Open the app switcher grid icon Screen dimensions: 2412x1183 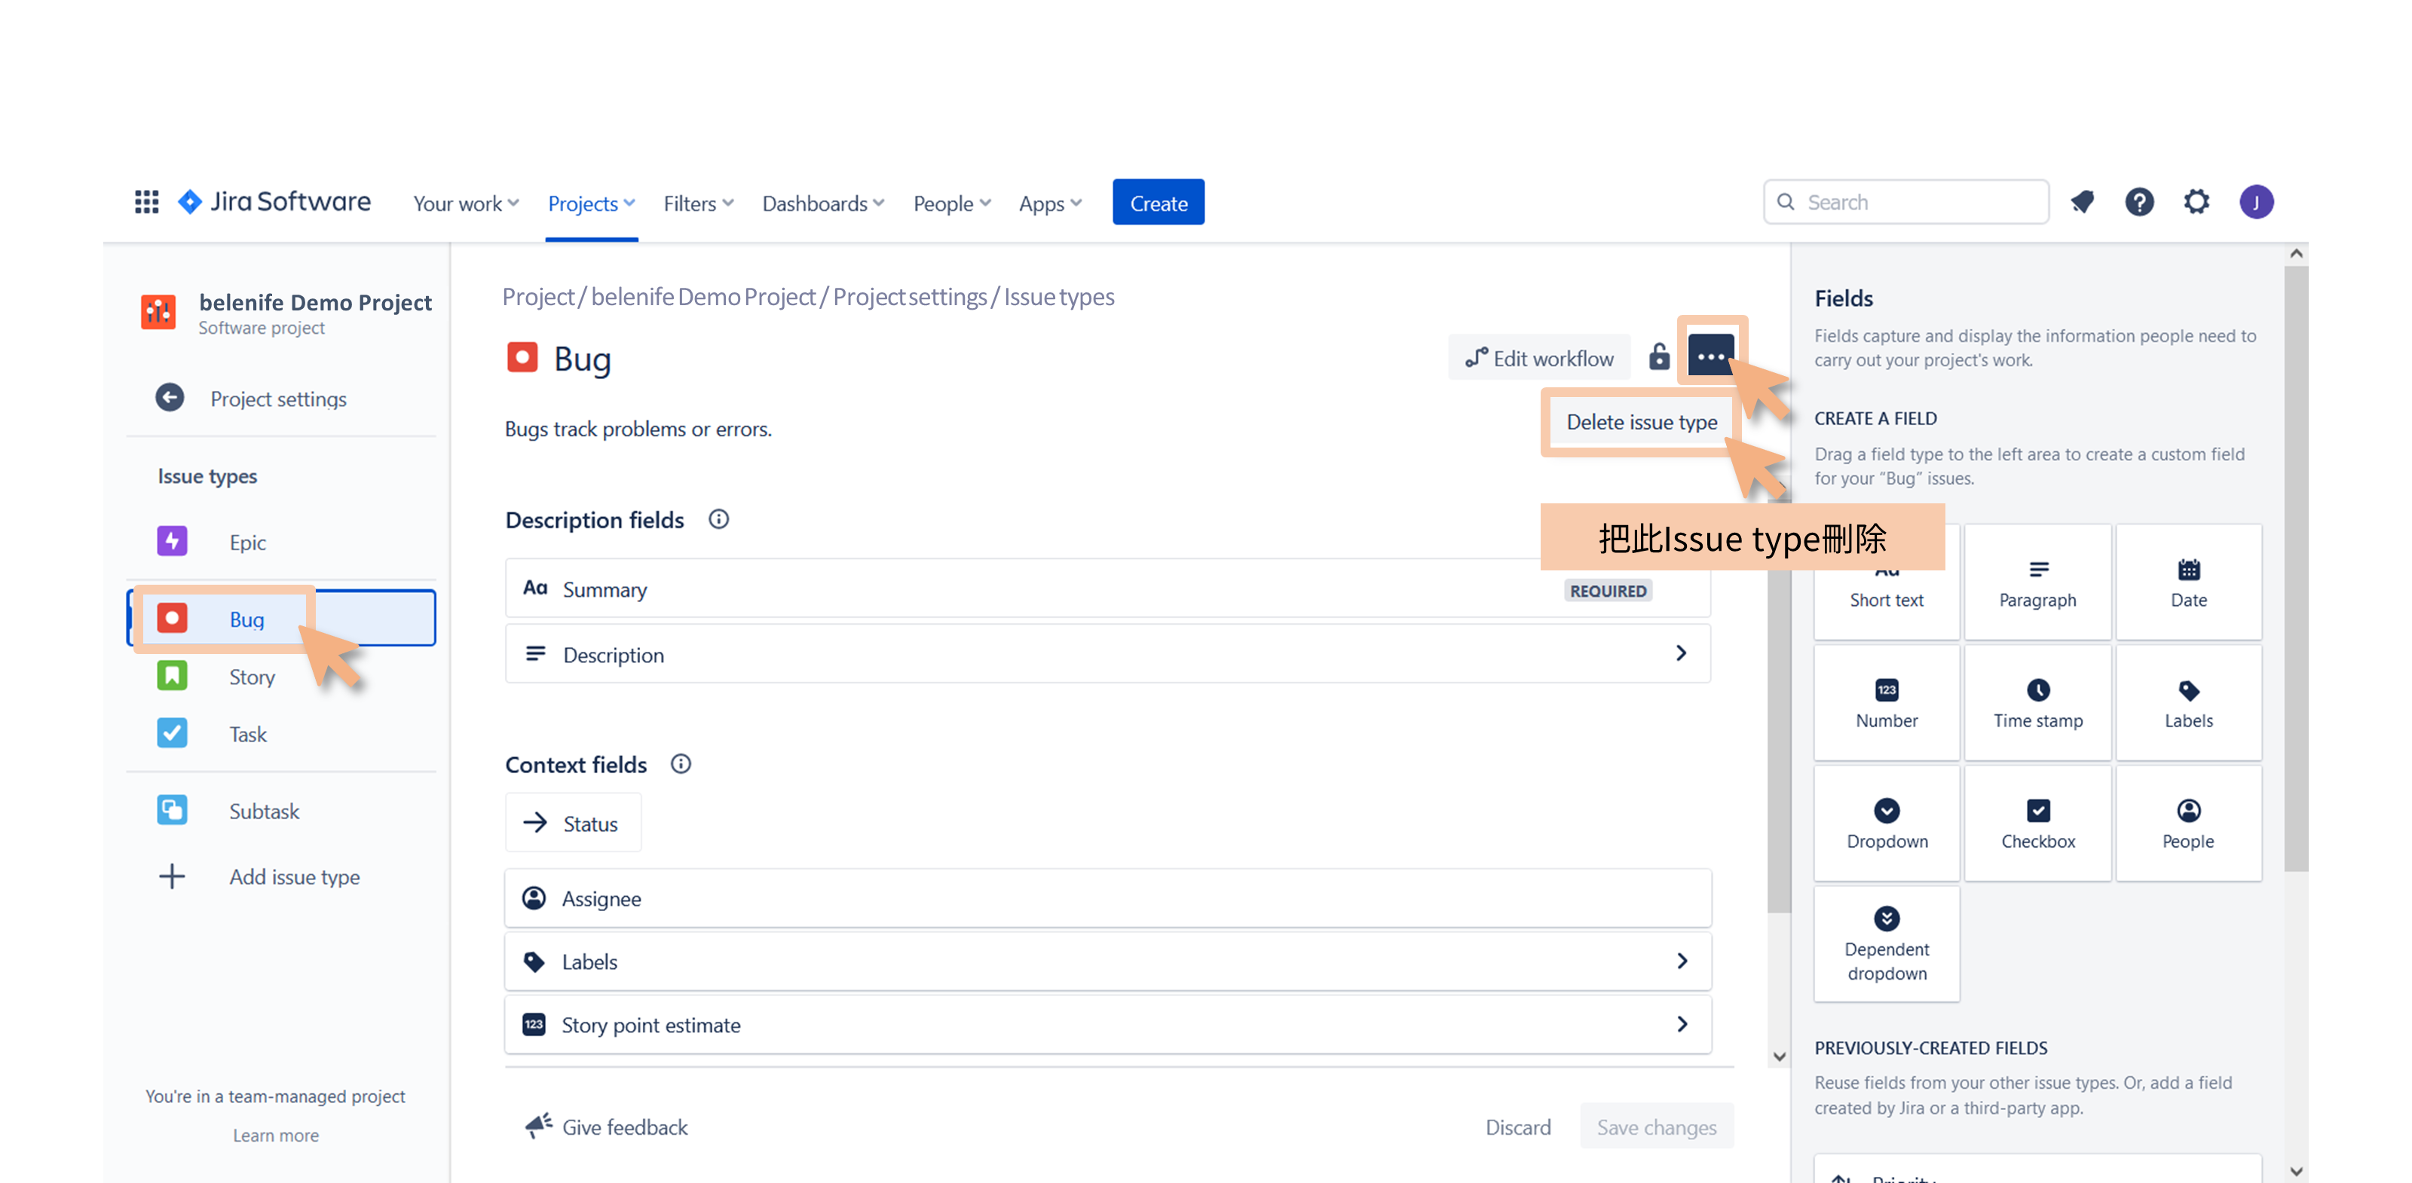pyautogui.click(x=146, y=202)
